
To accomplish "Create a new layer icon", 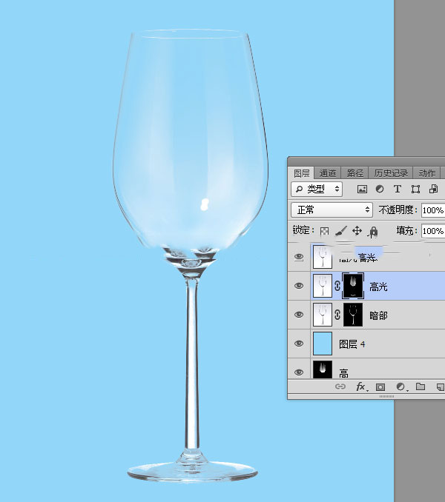I will (x=441, y=386).
